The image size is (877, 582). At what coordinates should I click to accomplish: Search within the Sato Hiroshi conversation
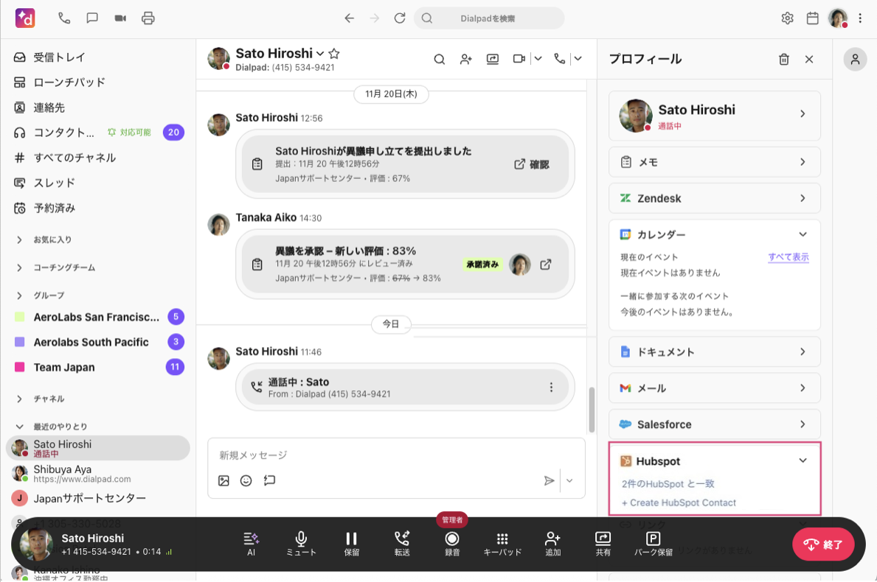click(x=439, y=59)
